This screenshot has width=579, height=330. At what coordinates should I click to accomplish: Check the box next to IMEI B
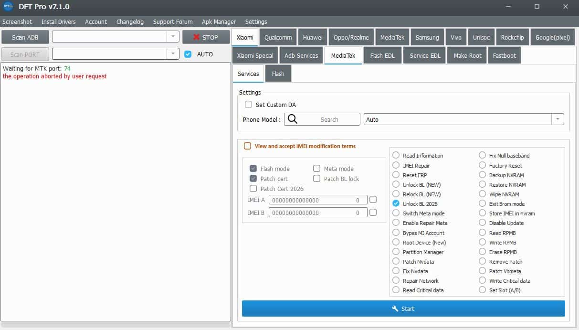click(373, 212)
